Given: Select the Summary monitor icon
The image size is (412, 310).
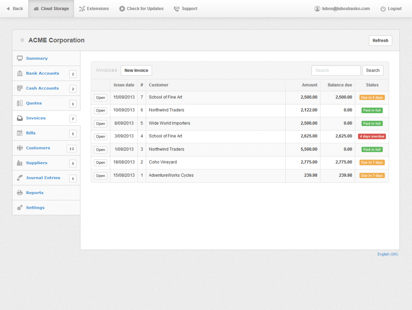Looking at the screenshot, I should (19, 58).
